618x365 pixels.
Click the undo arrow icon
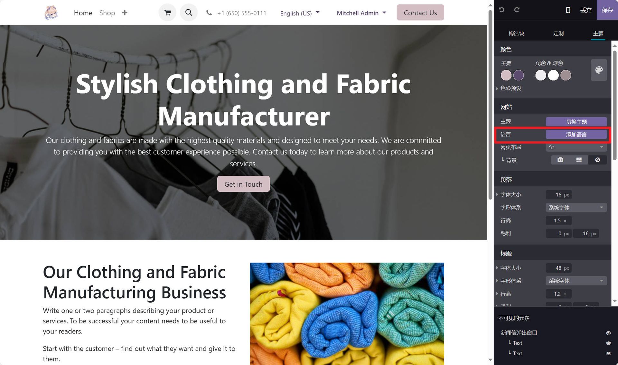pos(501,10)
